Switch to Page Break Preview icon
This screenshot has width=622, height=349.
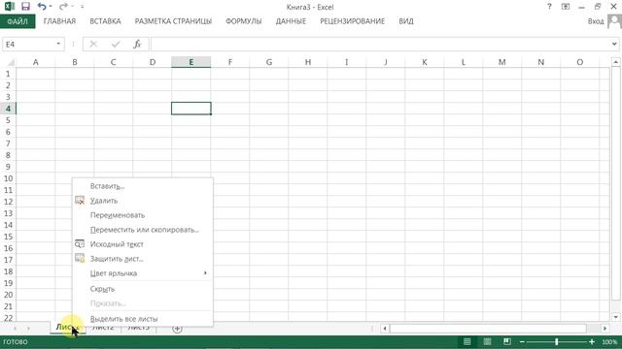[507, 341]
